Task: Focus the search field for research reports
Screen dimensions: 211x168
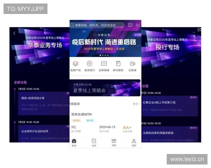Action: click(x=97, y=25)
